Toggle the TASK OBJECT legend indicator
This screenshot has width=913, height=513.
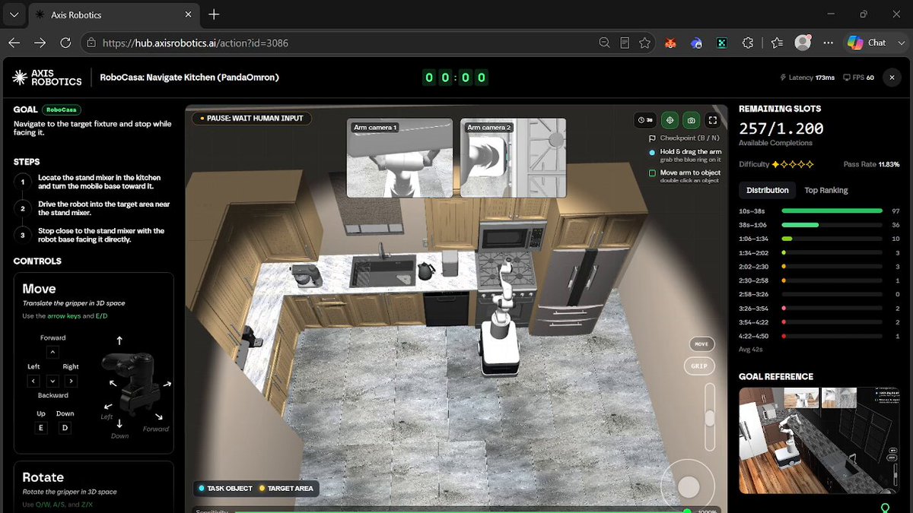pyautogui.click(x=225, y=488)
